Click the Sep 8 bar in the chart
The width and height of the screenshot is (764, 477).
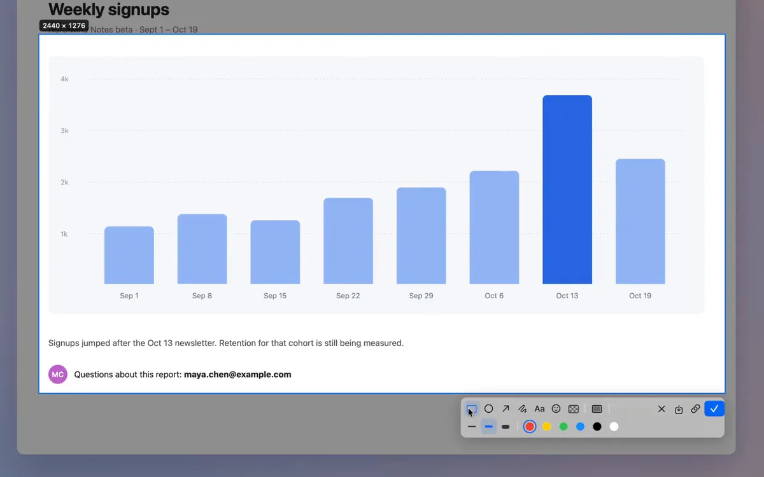(x=202, y=249)
